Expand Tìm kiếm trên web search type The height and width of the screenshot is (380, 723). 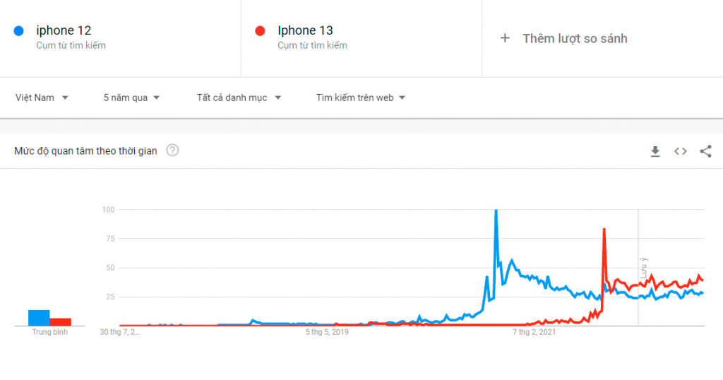coord(361,97)
